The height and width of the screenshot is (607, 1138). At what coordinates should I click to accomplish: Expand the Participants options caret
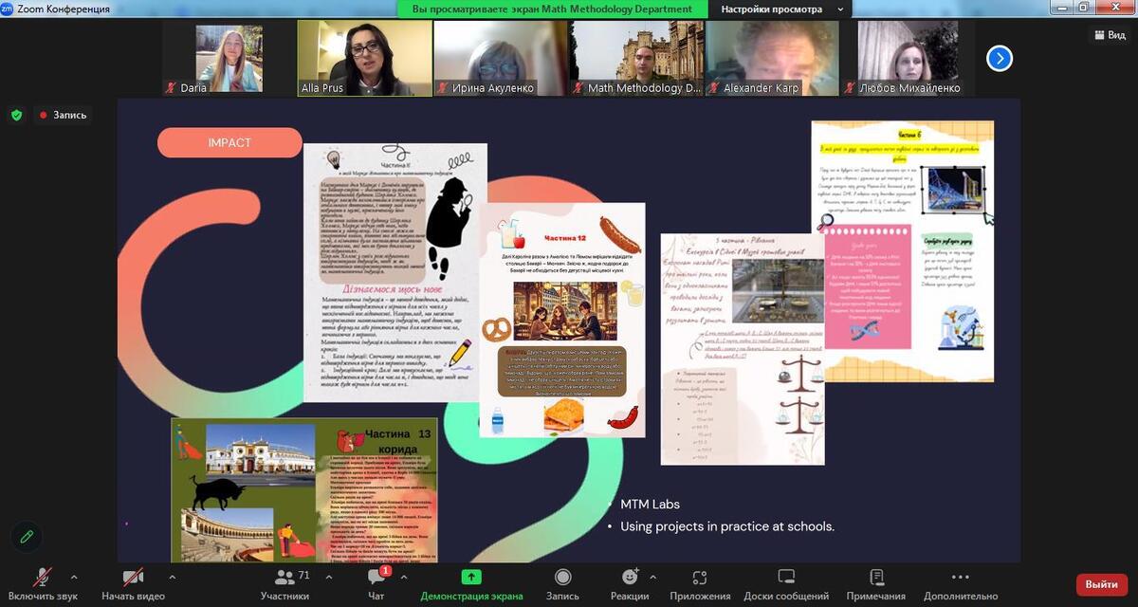tap(328, 577)
